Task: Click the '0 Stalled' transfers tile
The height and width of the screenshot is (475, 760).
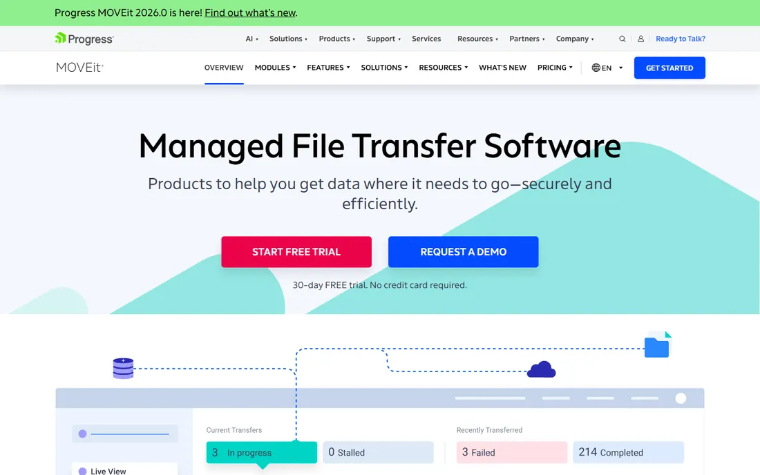Action: (378, 452)
